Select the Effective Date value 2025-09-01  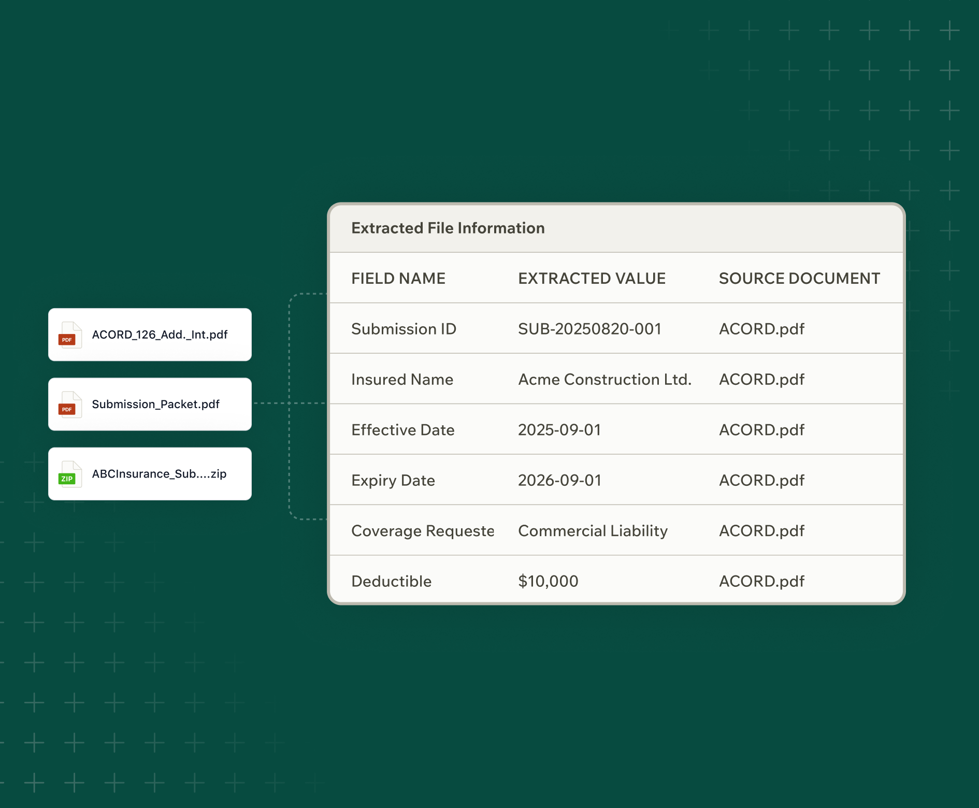tap(559, 430)
